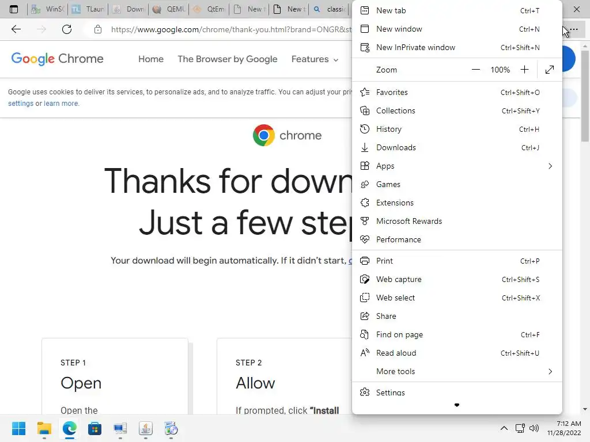Viewport: 590px width, 442px height.
Task: Open Favorites from the menu
Action: [x=457, y=92]
